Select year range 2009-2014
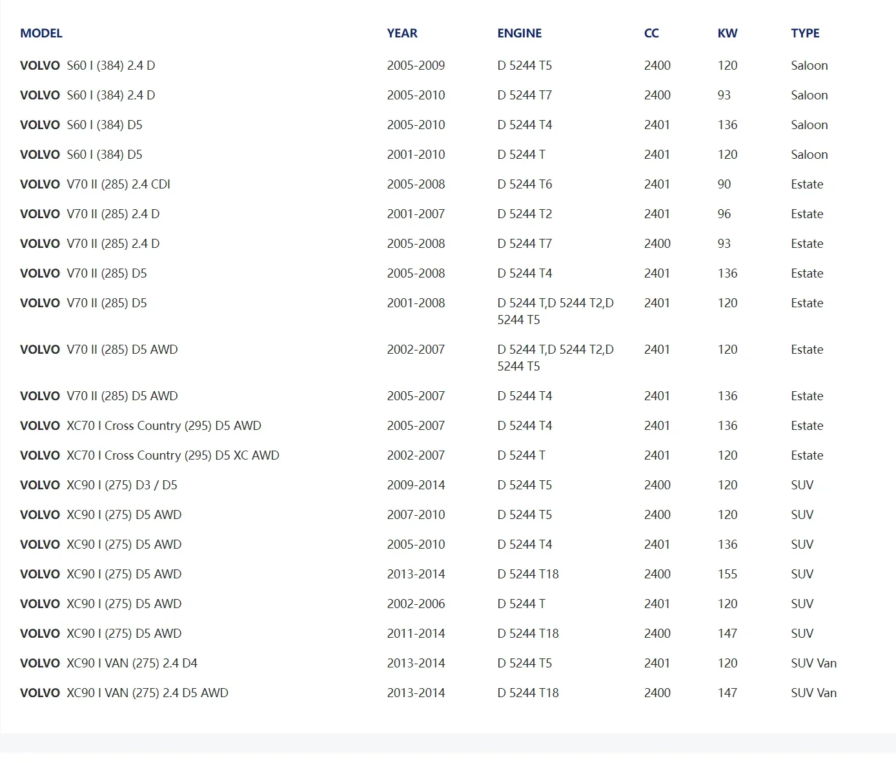This screenshot has height=763, width=896. (416, 485)
